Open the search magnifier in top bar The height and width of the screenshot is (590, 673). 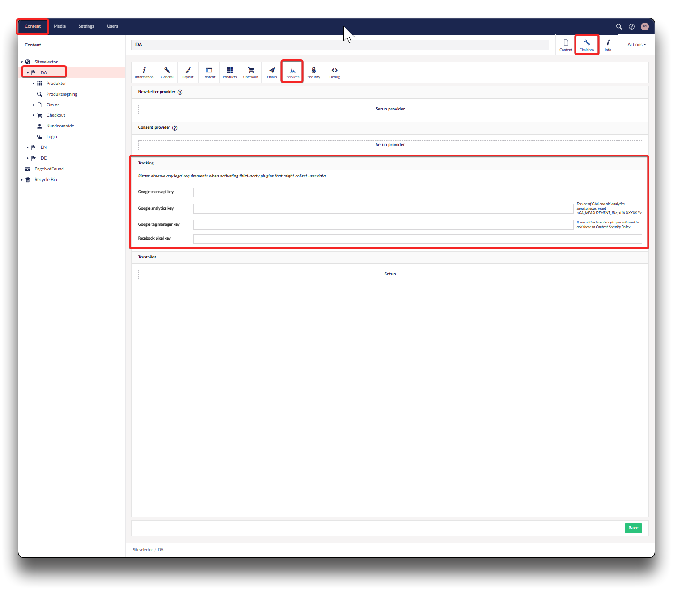point(619,26)
